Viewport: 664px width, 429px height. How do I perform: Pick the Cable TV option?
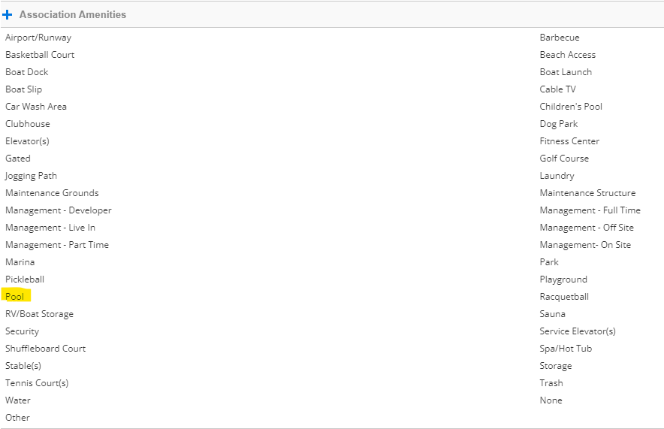coord(557,89)
